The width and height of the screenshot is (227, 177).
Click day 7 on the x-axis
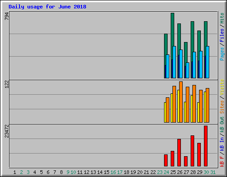[55, 172]
